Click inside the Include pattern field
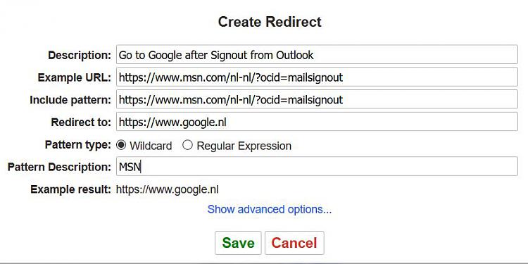This screenshot has width=528, height=264. click(317, 99)
